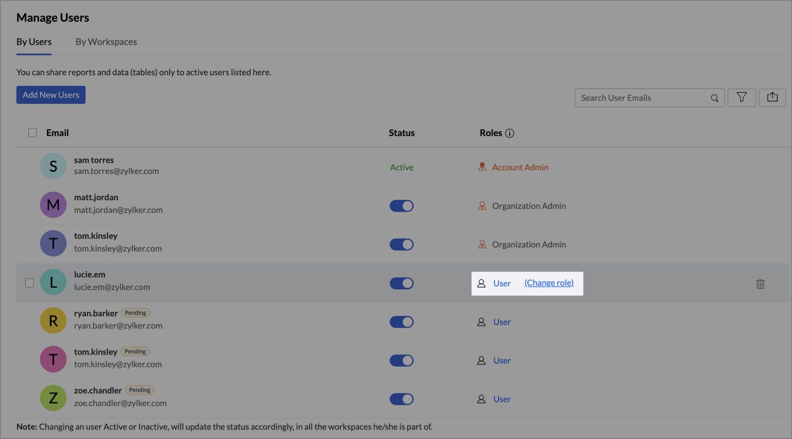
Task: Click matt.jordan's Organization Admin role icon
Action: coord(482,206)
